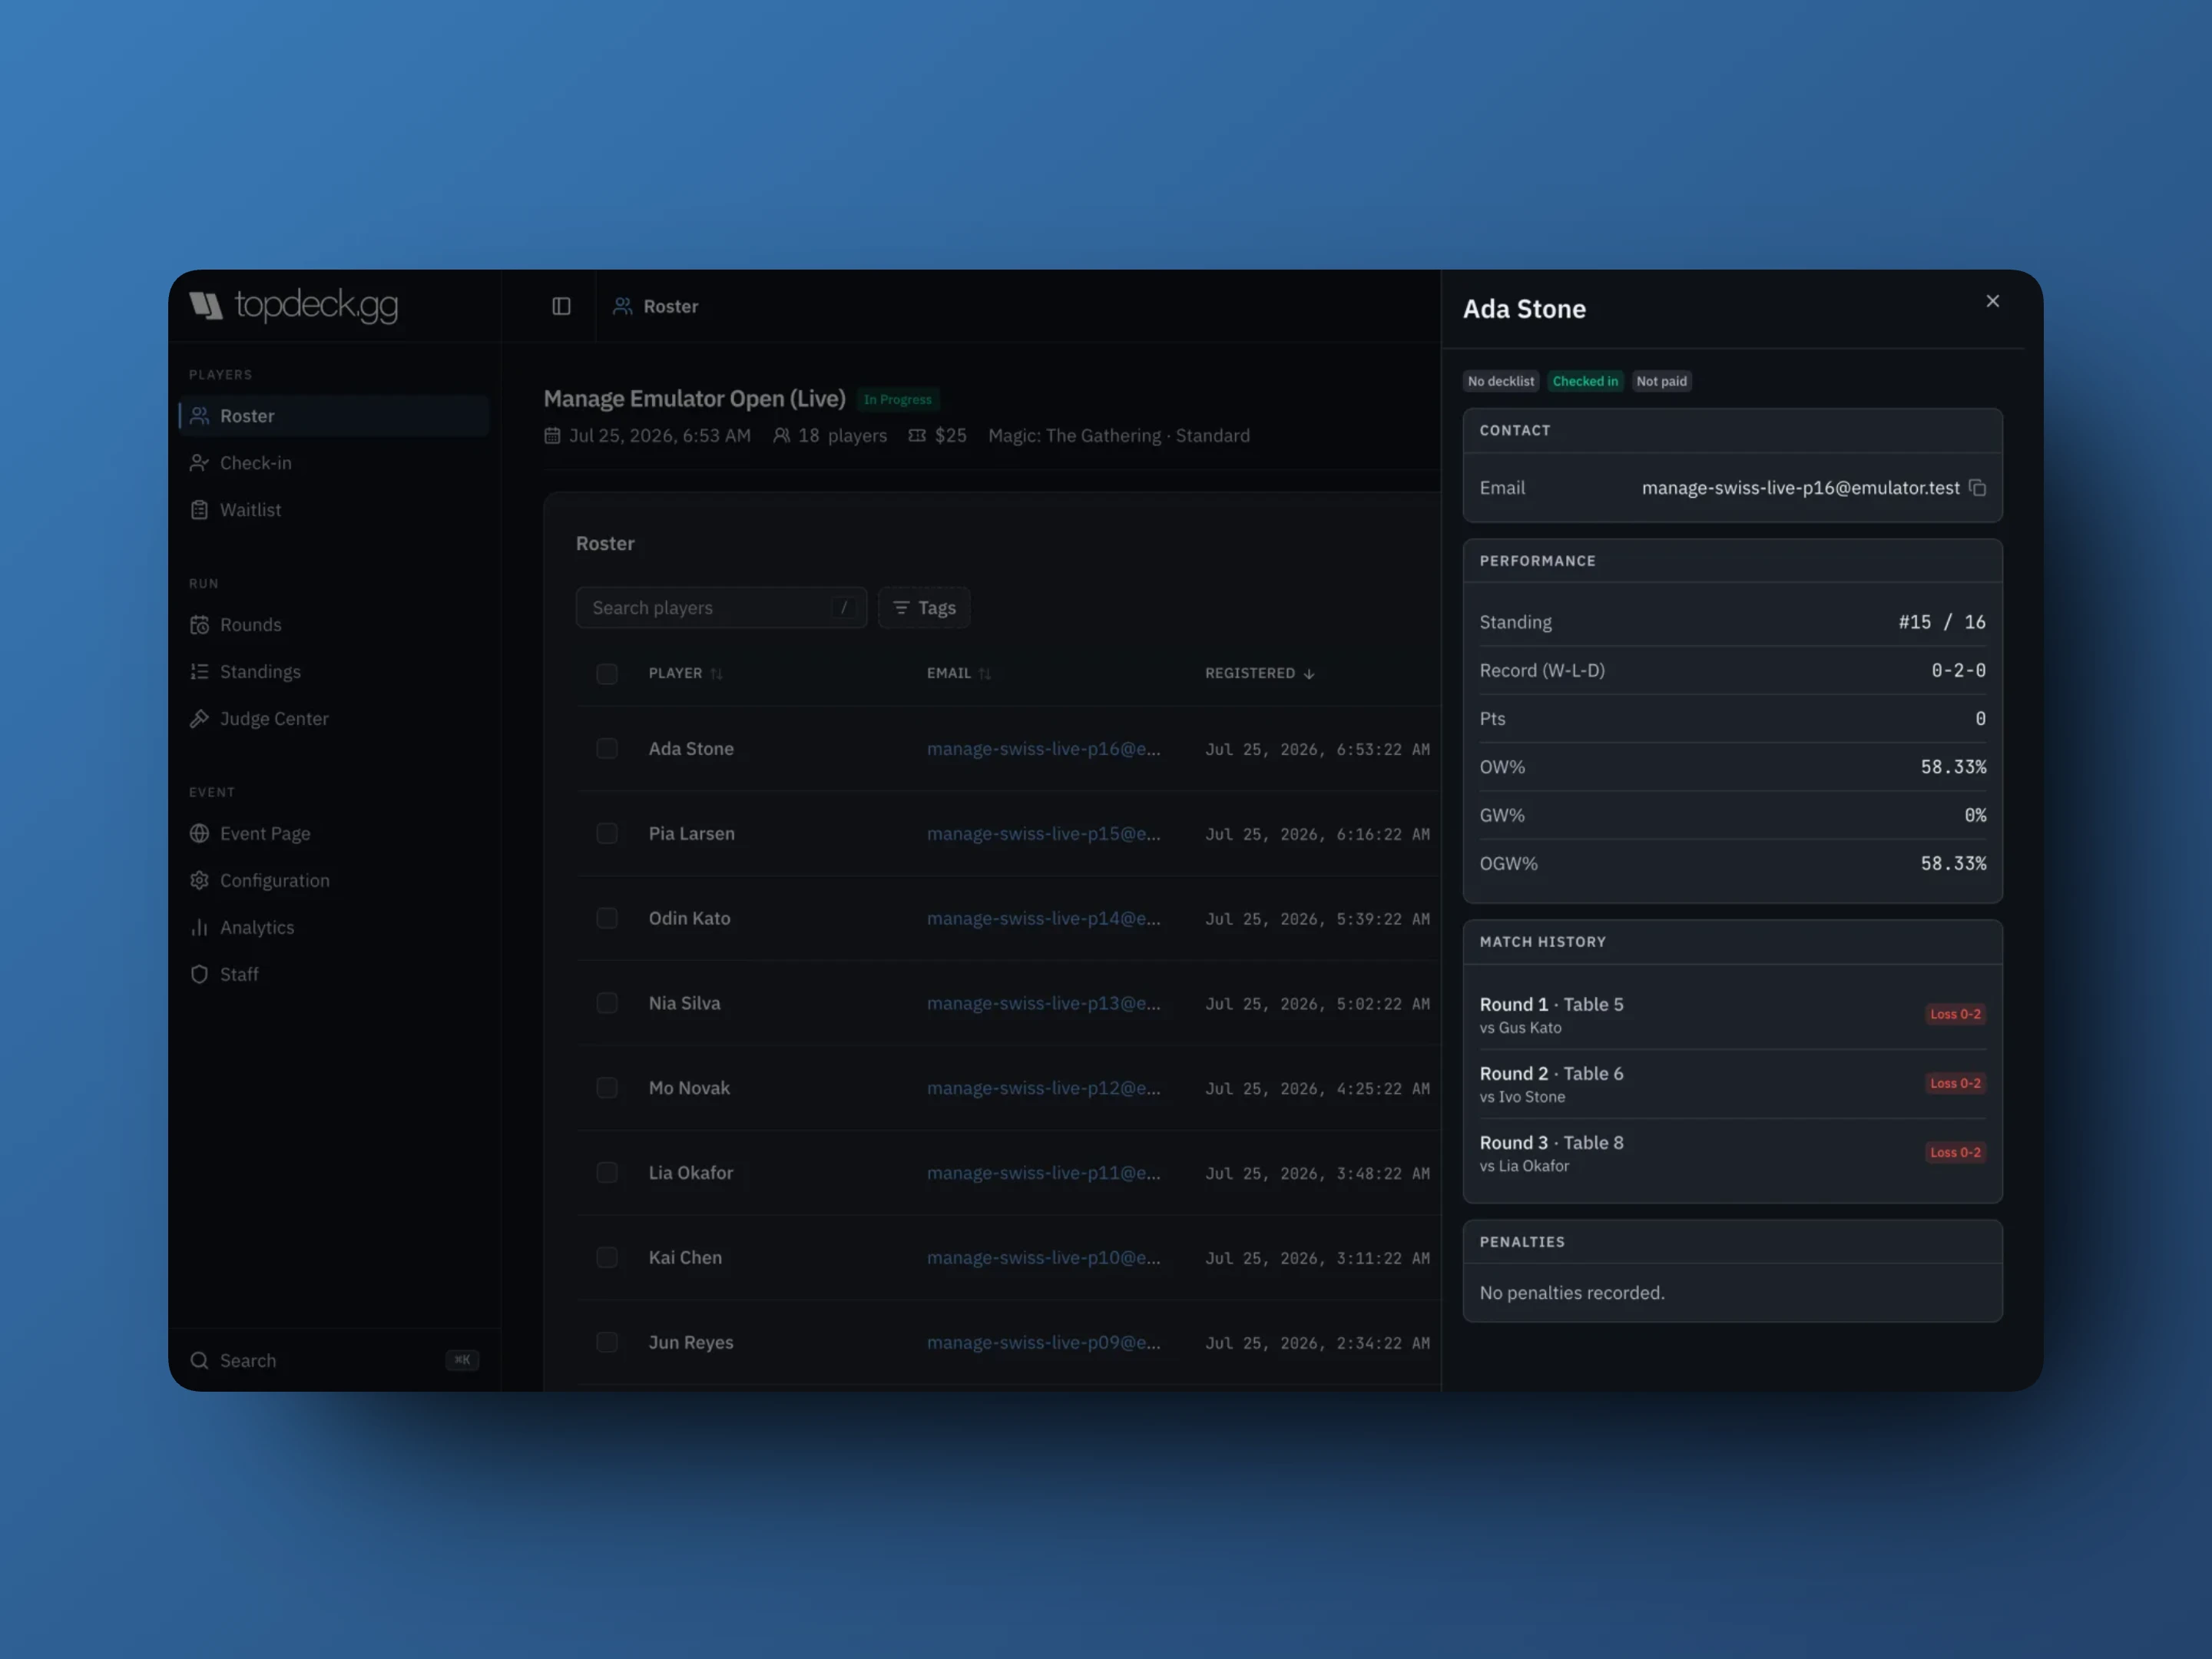Click the Search magnifier icon in sidebar
The width and height of the screenshot is (2212, 1659).
click(x=199, y=1361)
